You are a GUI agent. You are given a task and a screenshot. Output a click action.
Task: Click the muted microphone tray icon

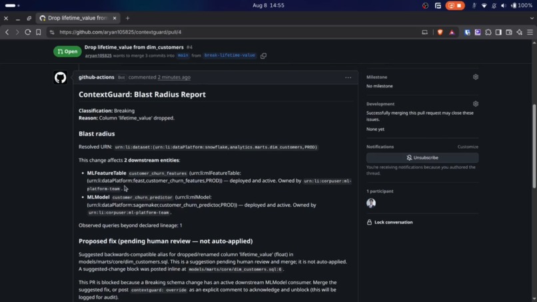[474, 5]
